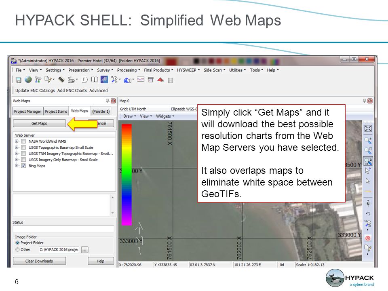This screenshot has height=291, width=388.
Task: Select the zoom window magnifier map tool
Action: click(368, 151)
